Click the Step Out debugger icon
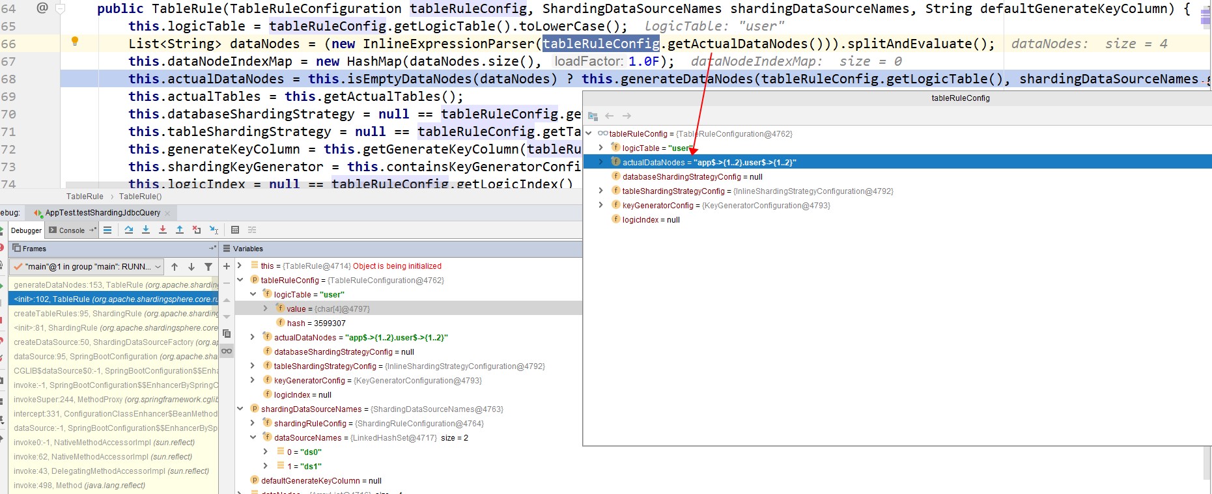 [x=180, y=230]
